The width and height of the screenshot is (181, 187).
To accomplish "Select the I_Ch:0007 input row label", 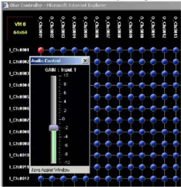I will [19, 120].
